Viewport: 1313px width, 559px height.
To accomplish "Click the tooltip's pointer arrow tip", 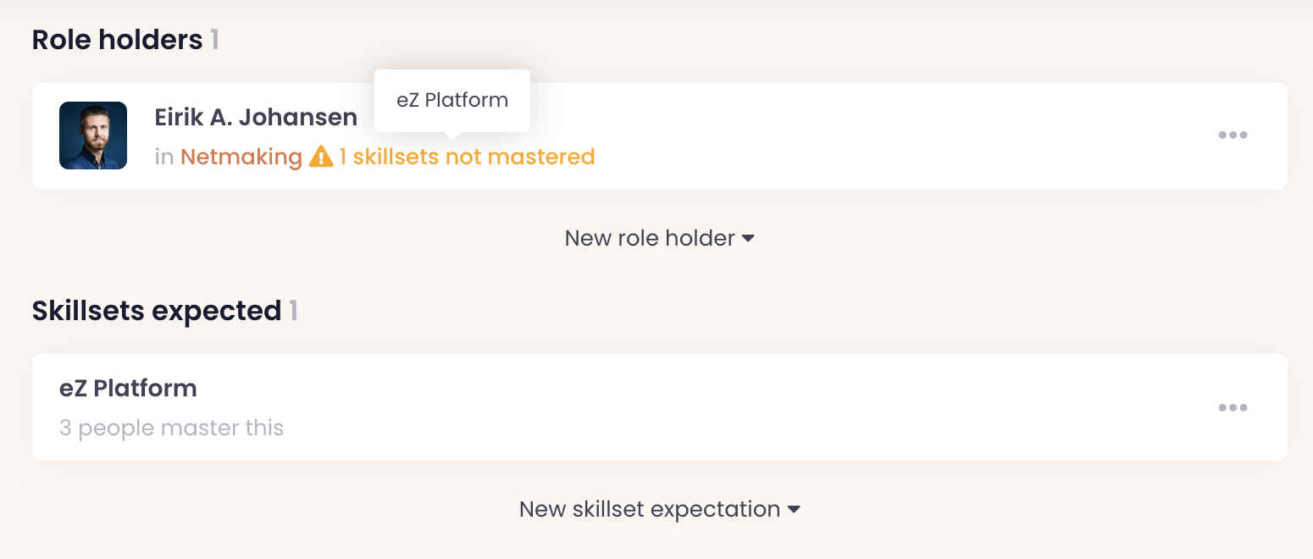I will click(x=452, y=136).
